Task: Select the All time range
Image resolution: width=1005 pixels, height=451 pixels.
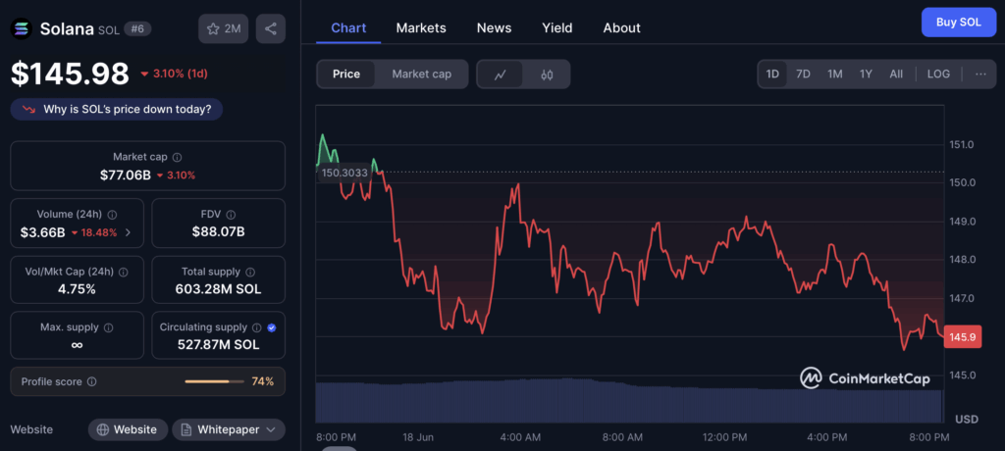Action: coord(896,75)
